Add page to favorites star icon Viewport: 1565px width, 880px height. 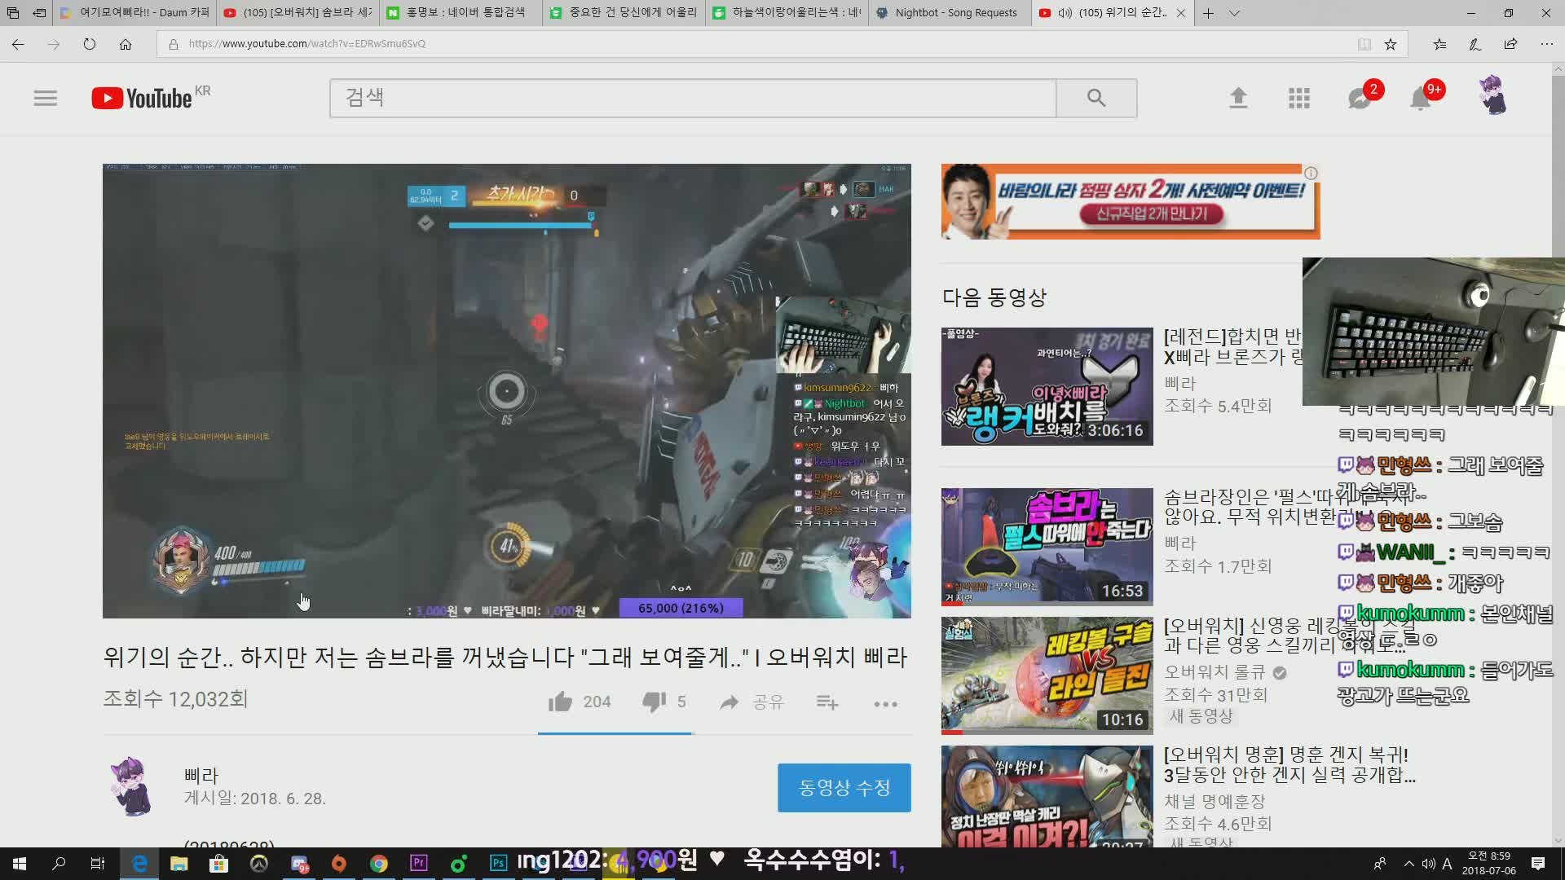(1391, 44)
